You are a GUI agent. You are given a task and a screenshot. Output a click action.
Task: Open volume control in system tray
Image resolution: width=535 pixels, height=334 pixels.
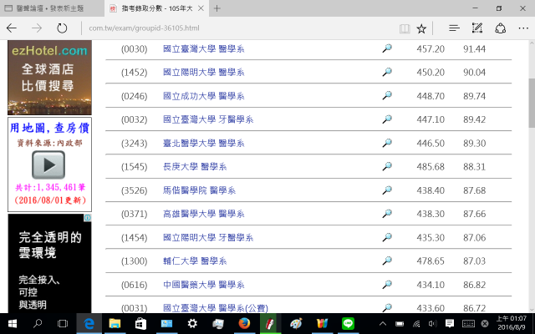coord(433,324)
